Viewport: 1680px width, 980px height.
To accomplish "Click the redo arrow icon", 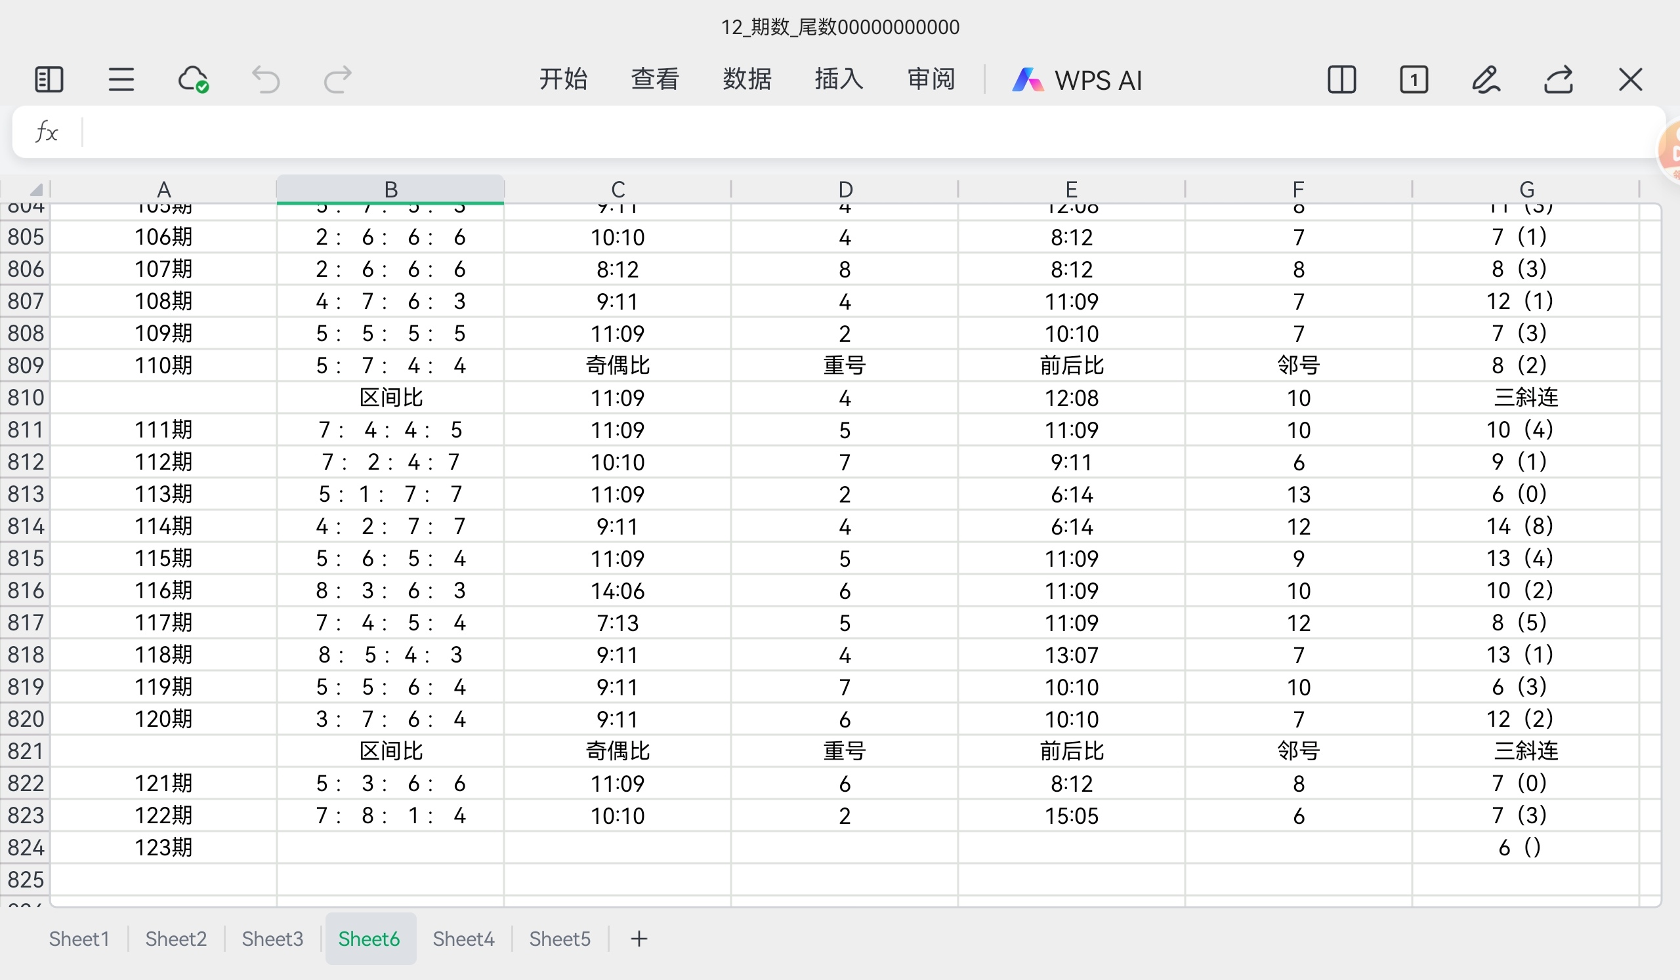I will (x=337, y=80).
